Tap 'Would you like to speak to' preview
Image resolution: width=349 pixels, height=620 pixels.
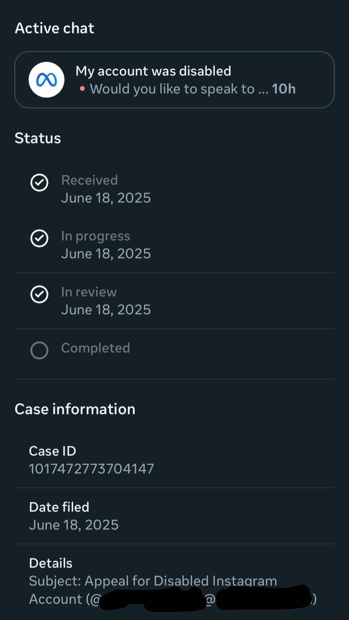(x=172, y=89)
